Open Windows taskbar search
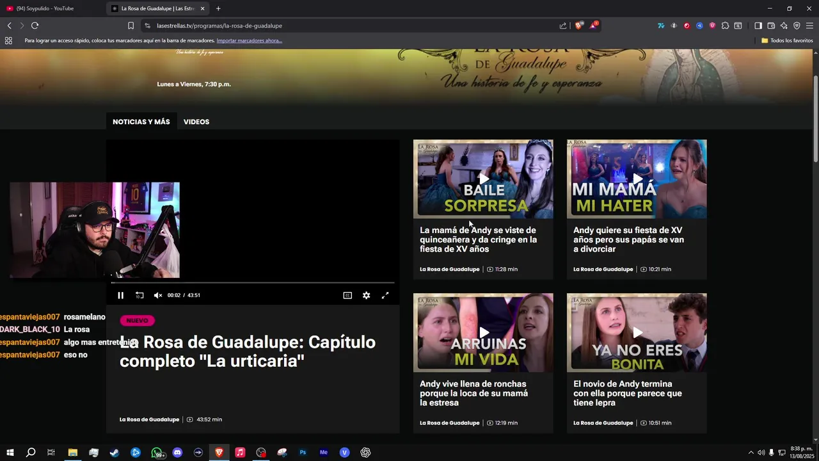The width and height of the screenshot is (819, 461). tap(31, 453)
